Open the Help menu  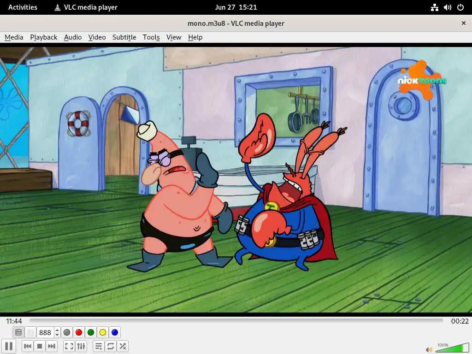(x=195, y=37)
